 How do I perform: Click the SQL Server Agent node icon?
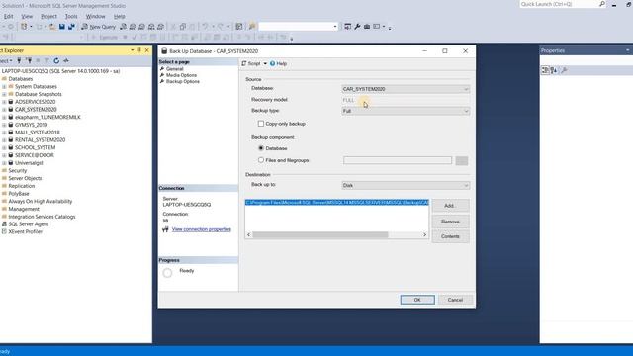point(4,224)
